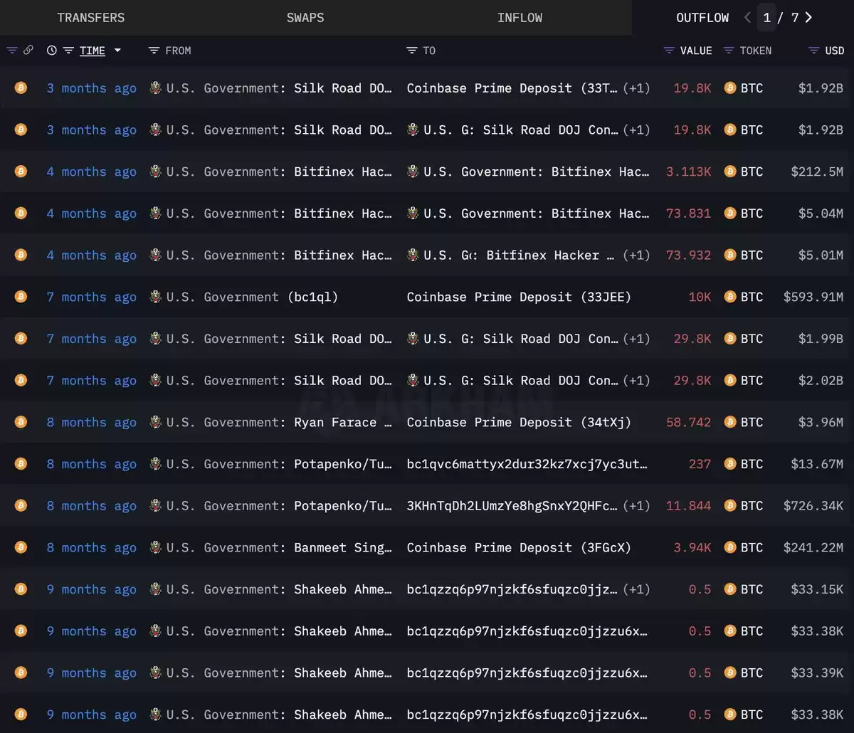The image size is (854, 733).
Task: Expand (+1) on the 11.844 BTC row
Action: coord(636,505)
